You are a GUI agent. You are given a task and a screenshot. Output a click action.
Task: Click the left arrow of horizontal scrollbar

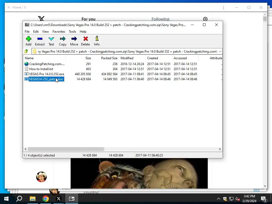[25, 149]
